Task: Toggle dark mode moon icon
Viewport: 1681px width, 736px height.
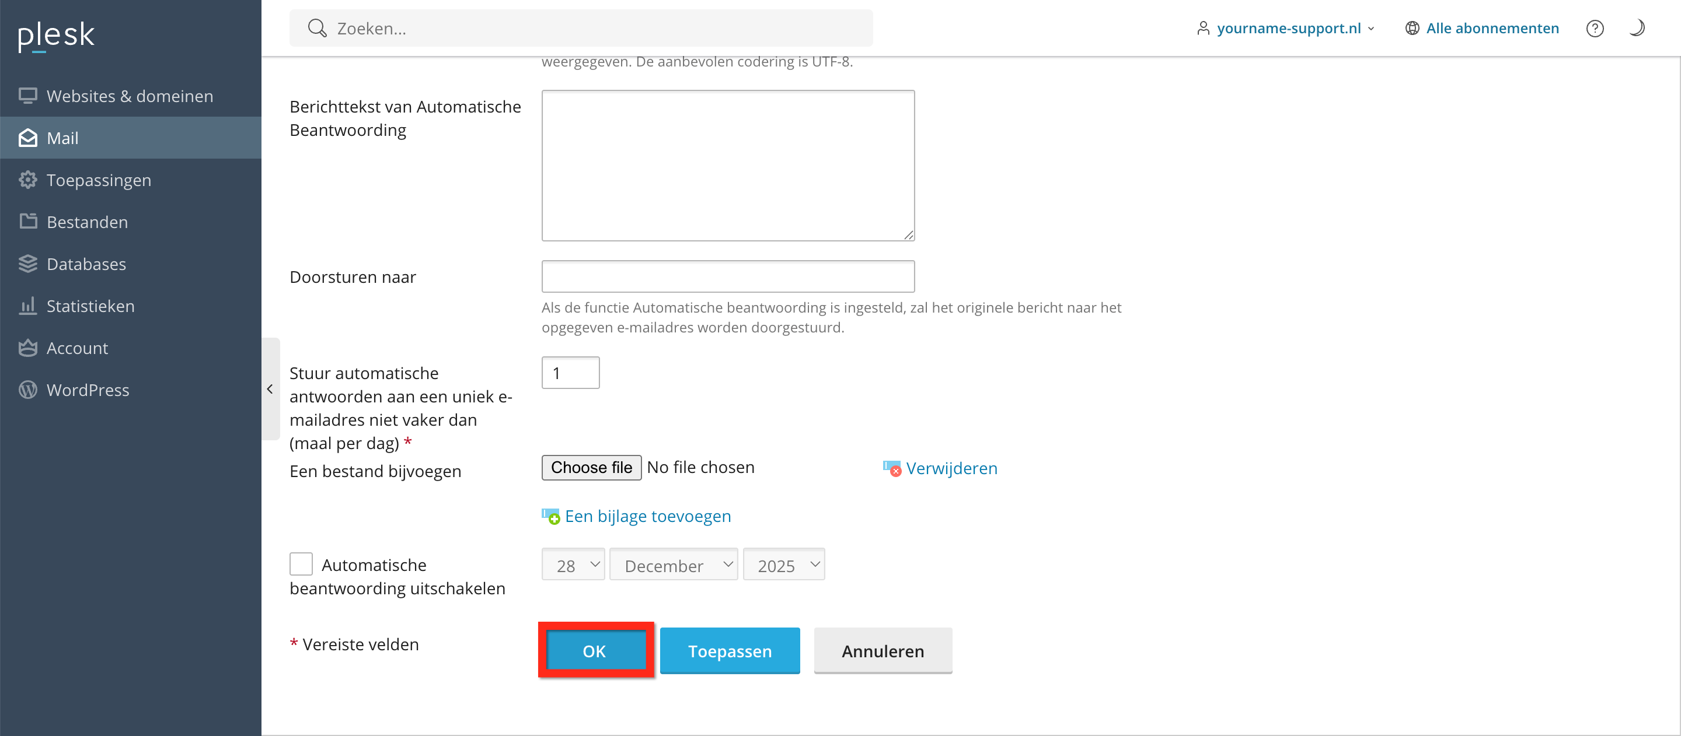Action: [x=1637, y=28]
